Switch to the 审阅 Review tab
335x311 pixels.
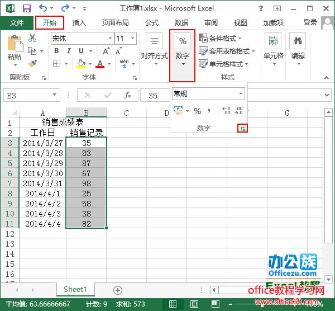pyautogui.click(x=211, y=22)
